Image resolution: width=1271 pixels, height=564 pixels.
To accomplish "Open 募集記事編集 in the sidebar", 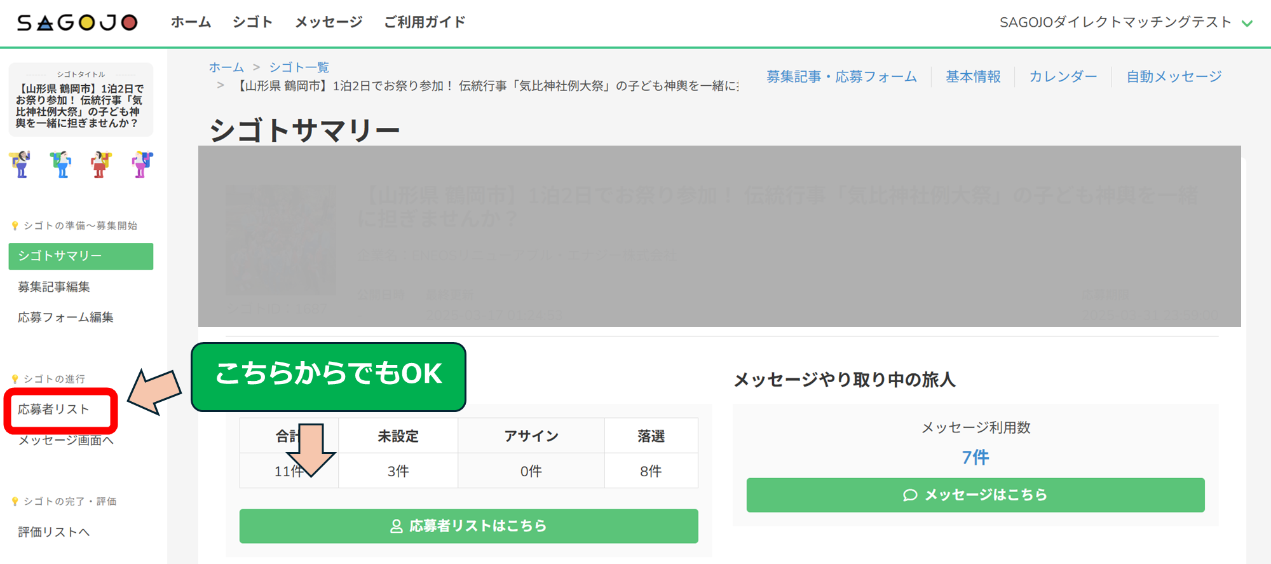I will tap(54, 287).
